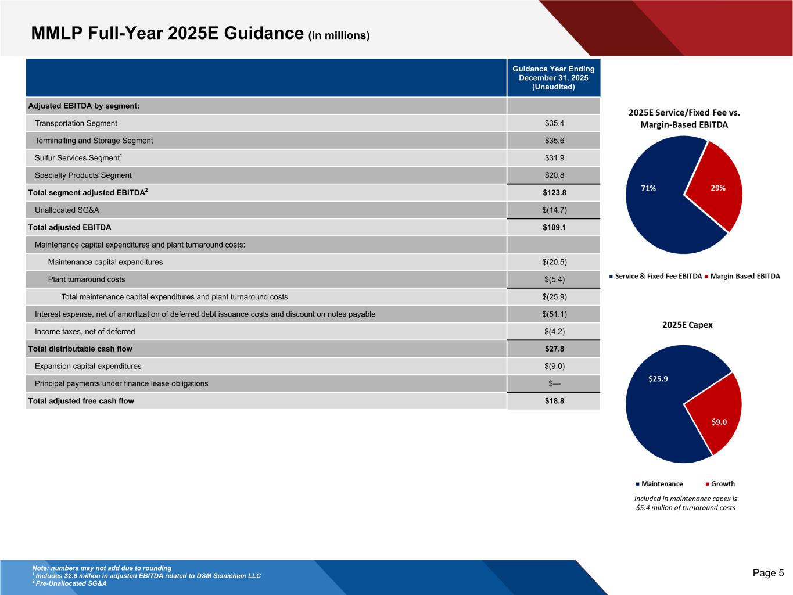793x595 pixels.
Task: Select the Total distributable cash flow value $27.8
Action: (x=554, y=349)
